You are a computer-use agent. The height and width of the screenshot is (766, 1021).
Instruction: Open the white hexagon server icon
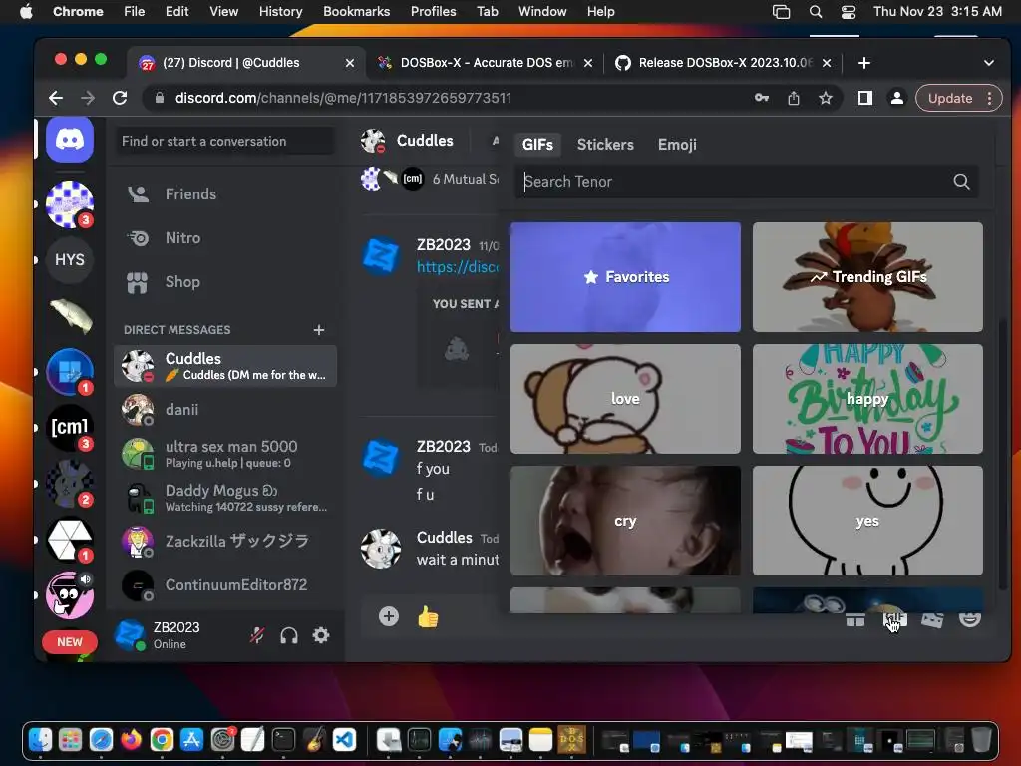coord(70,540)
